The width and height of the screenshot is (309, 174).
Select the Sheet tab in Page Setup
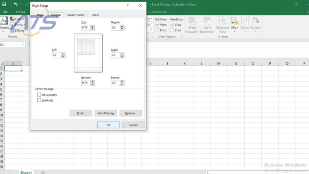pyautogui.click(x=95, y=15)
